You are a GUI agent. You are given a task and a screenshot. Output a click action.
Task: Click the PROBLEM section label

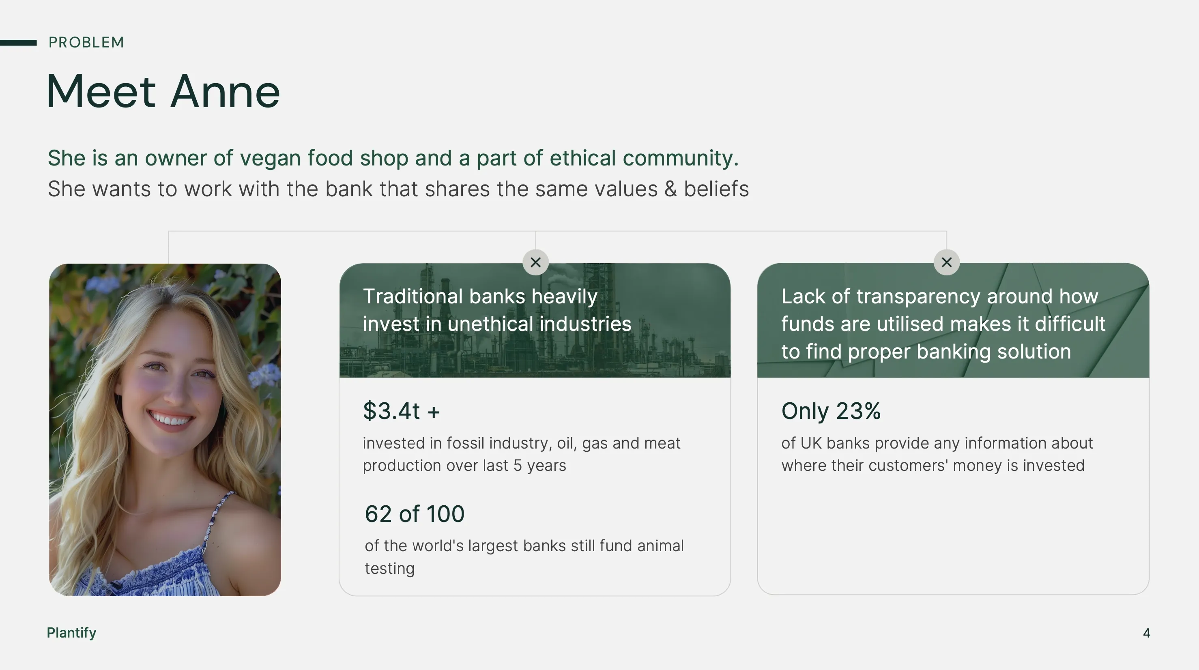pyautogui.click(x=86, y=42)
